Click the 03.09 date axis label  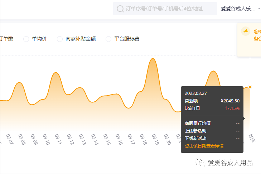coord(34,139)
